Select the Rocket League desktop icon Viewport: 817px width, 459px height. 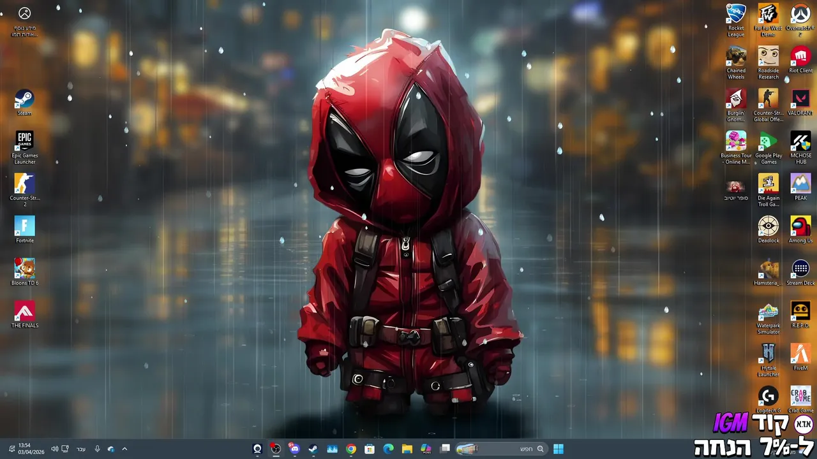[x=736, y=20]
